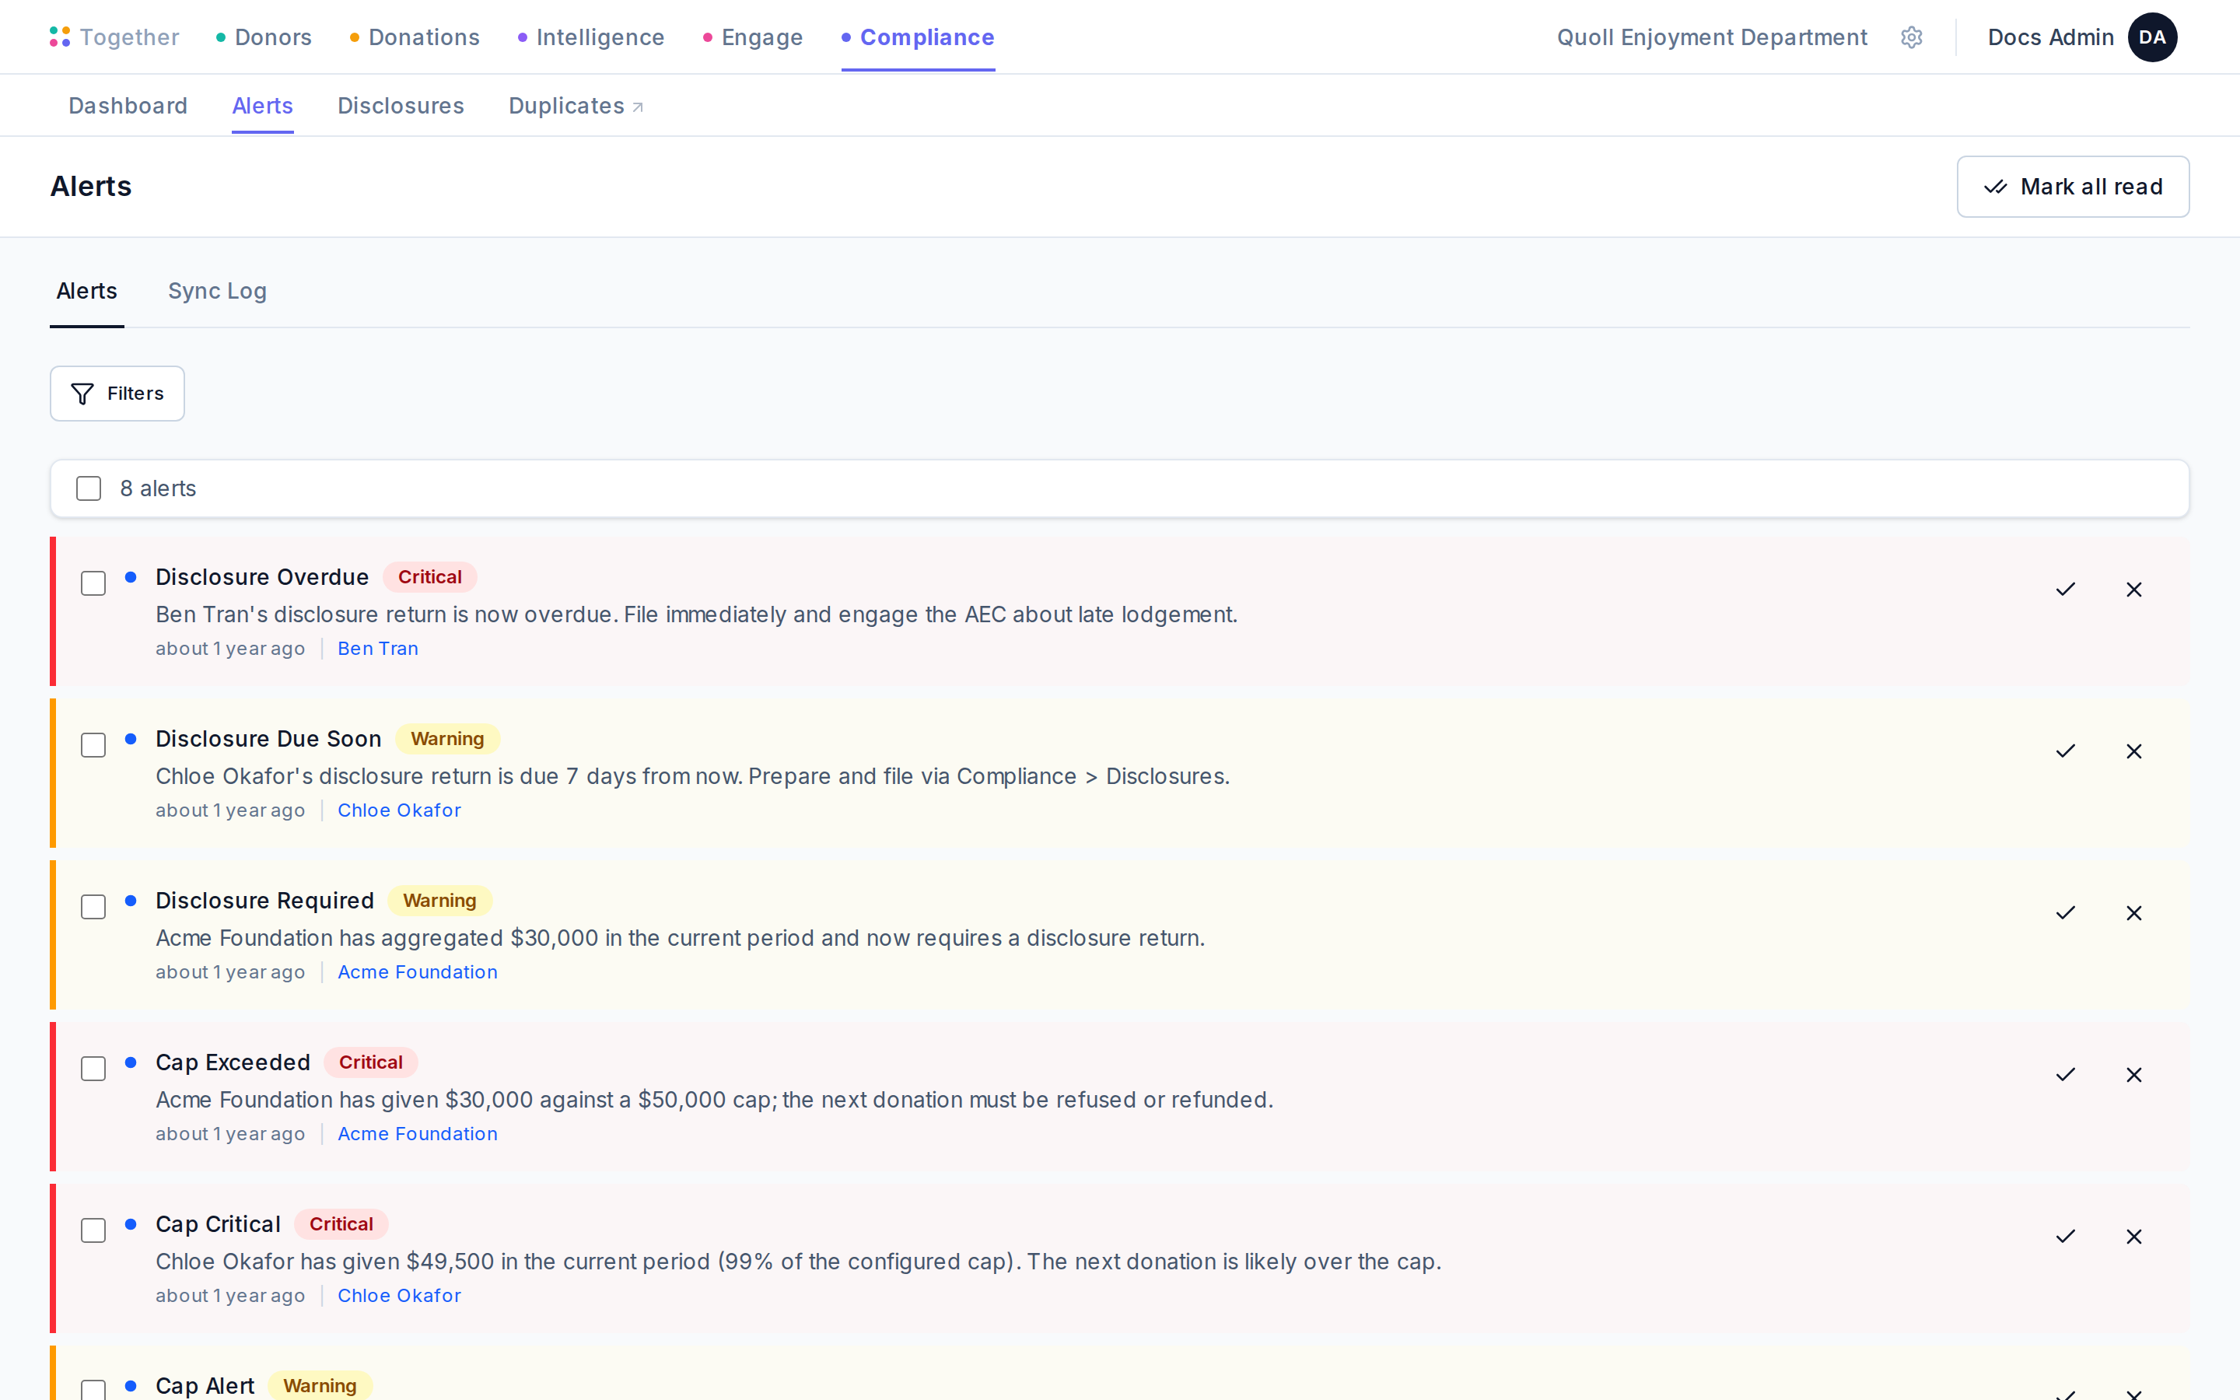
Task: Dismiss the Disclosure Overdue alert
Action: click(x=2133, y=590)
